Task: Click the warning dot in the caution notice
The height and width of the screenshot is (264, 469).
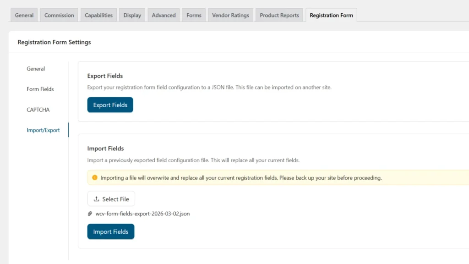Action: [96, 178]
